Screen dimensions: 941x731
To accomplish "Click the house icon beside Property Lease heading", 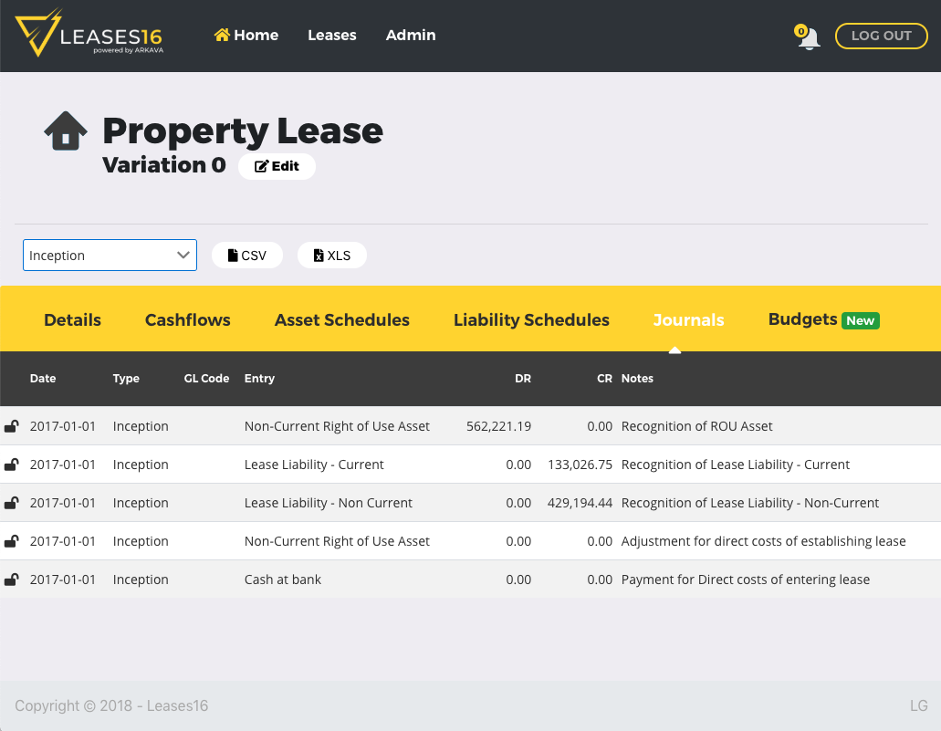I will (64, 130).
